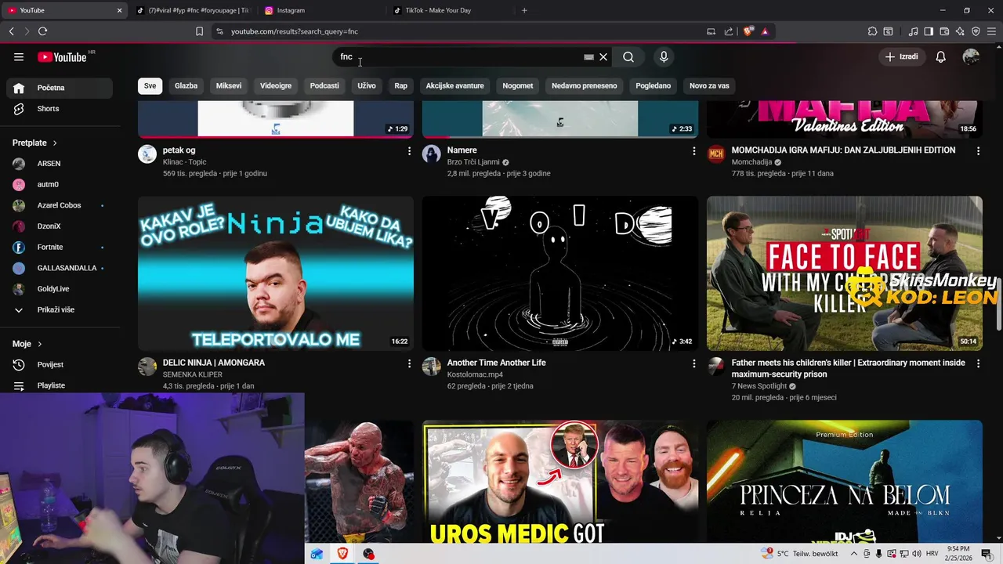Share page via the share icon
Screen dimensions: 1003x564
[x=729, y=31]
